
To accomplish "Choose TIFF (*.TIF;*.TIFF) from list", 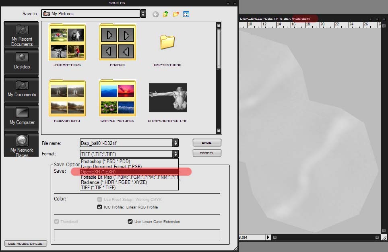I will (x=129, y=188).
